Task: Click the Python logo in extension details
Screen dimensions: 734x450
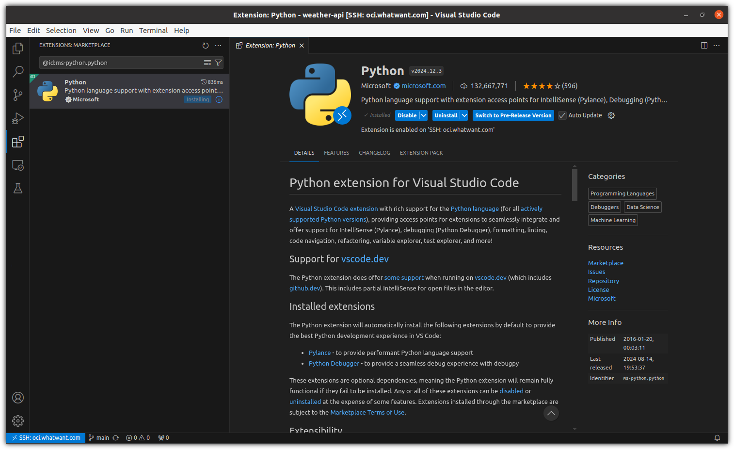Action: (320, 95)
